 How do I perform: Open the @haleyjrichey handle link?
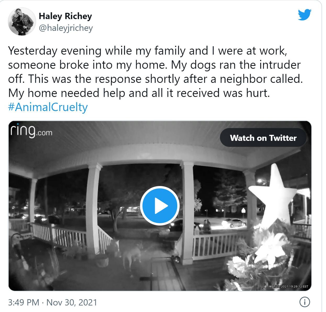[x=66, y=28]
